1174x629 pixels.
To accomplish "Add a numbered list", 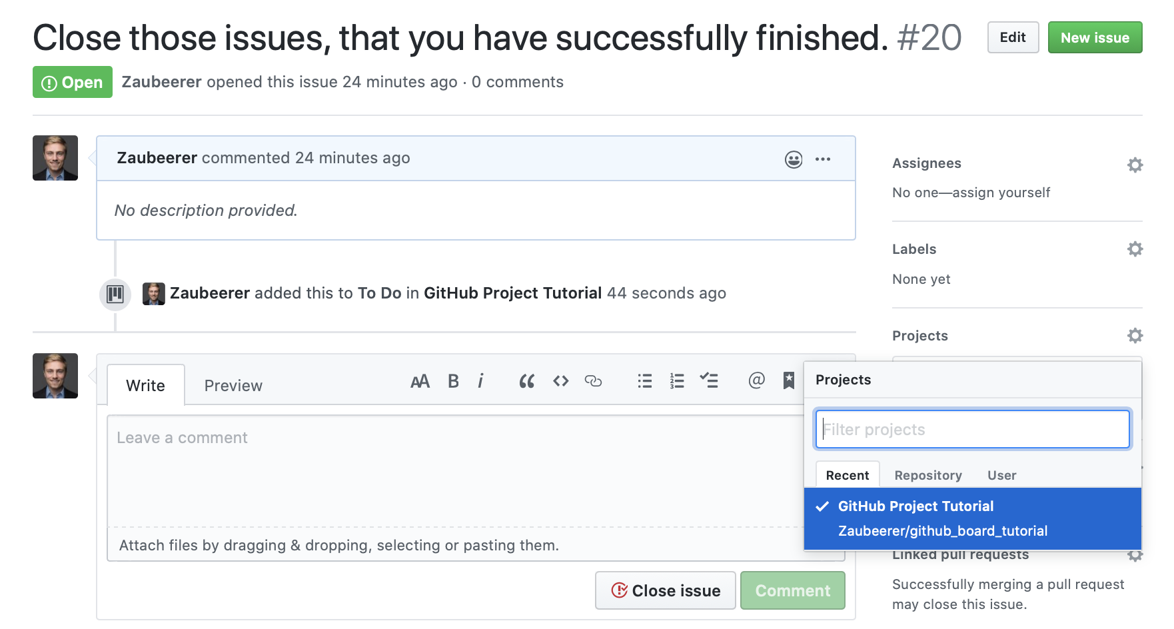I will 677,381.
